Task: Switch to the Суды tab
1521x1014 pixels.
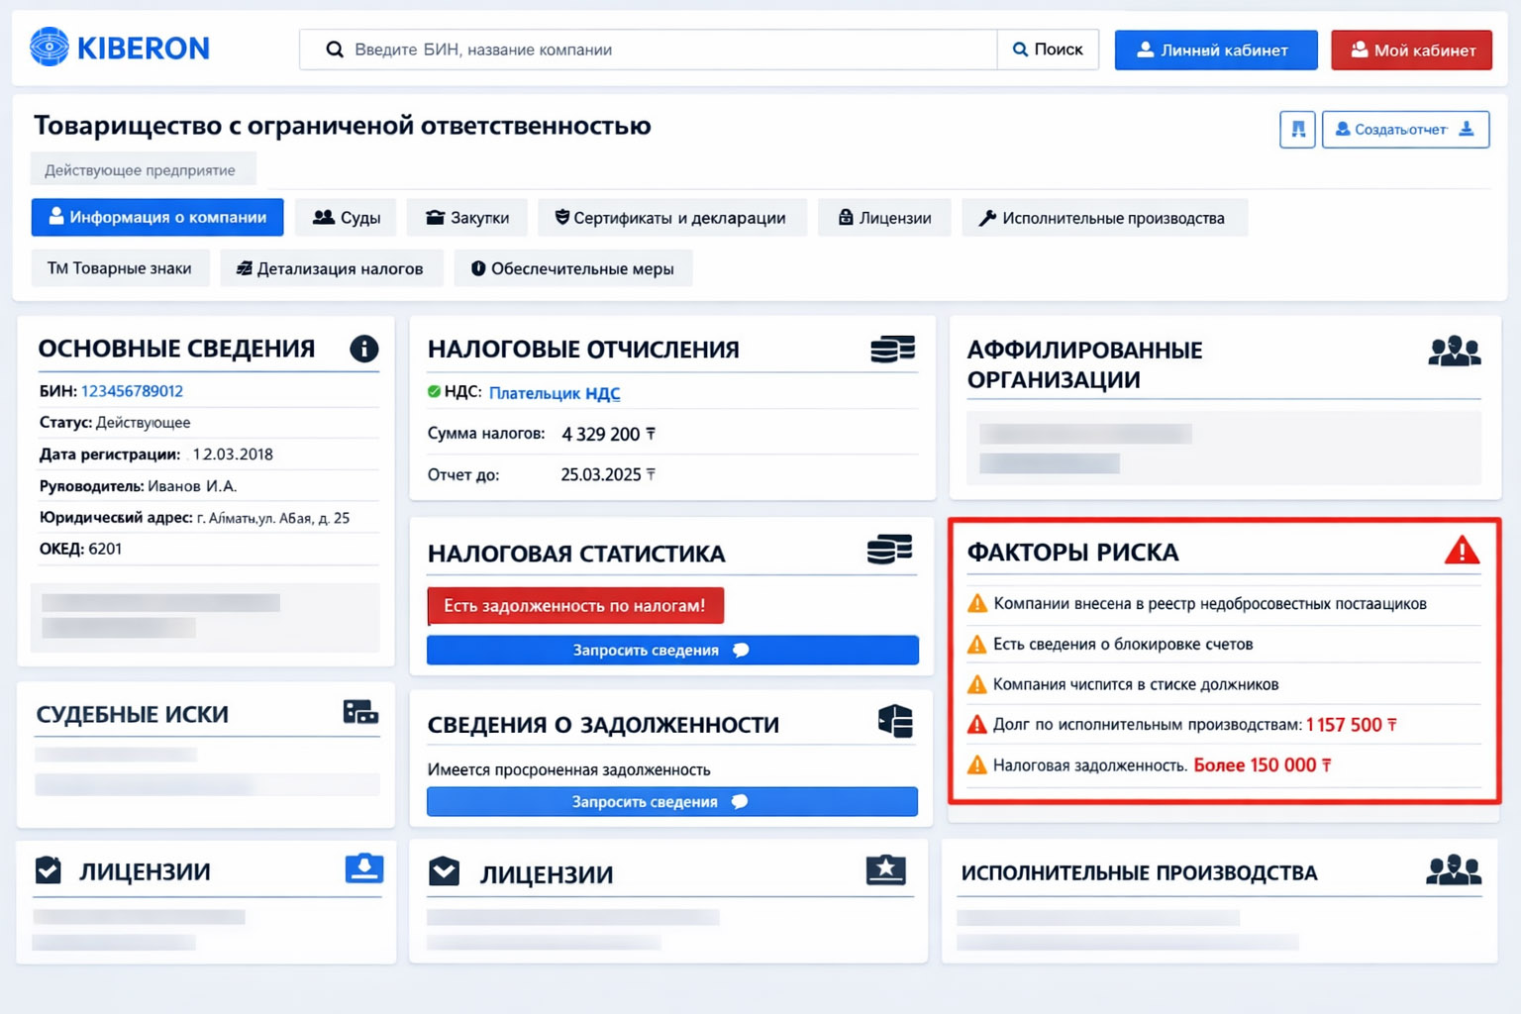Action: 346,217
